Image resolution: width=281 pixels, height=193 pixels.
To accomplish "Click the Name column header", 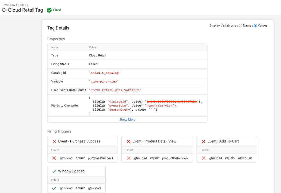I will pos(55,47).
